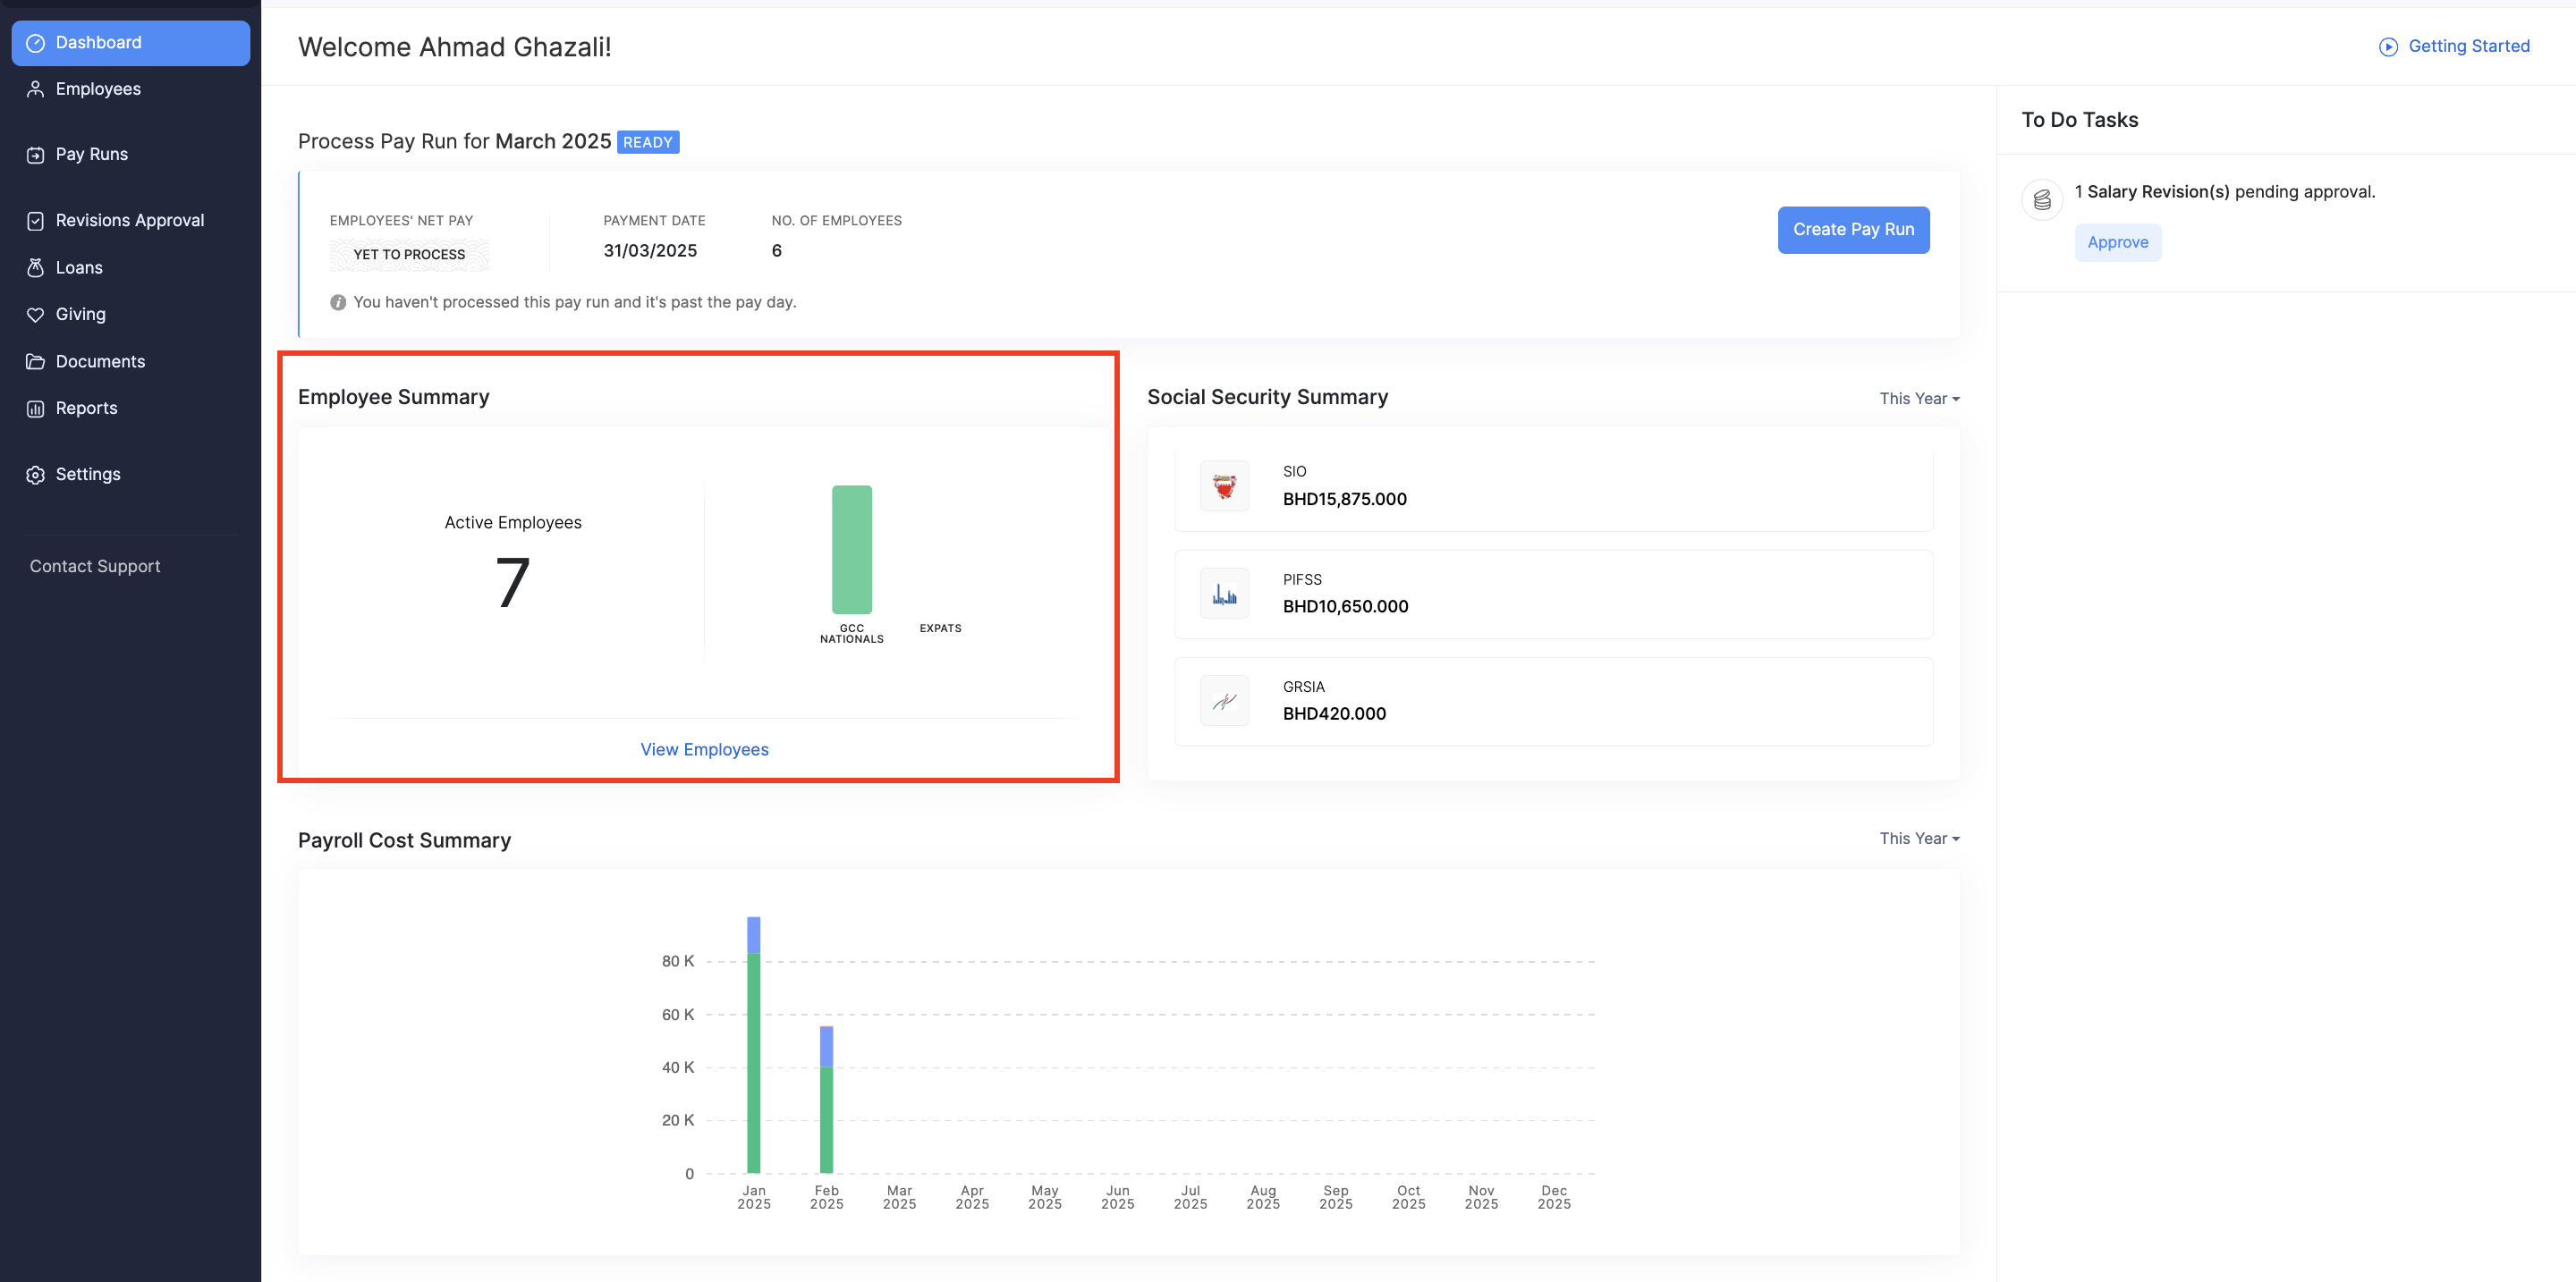Click the Reports chart icon in sidebar
The width and height of the screenshot is (2576, 1282).
pos(36,409)
